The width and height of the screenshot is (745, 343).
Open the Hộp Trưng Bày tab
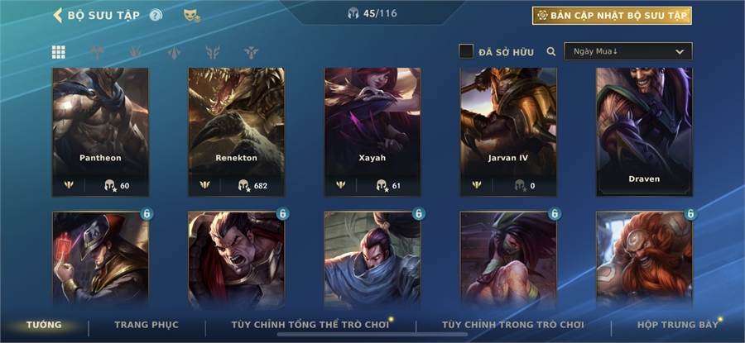click(x=677, y=325)
